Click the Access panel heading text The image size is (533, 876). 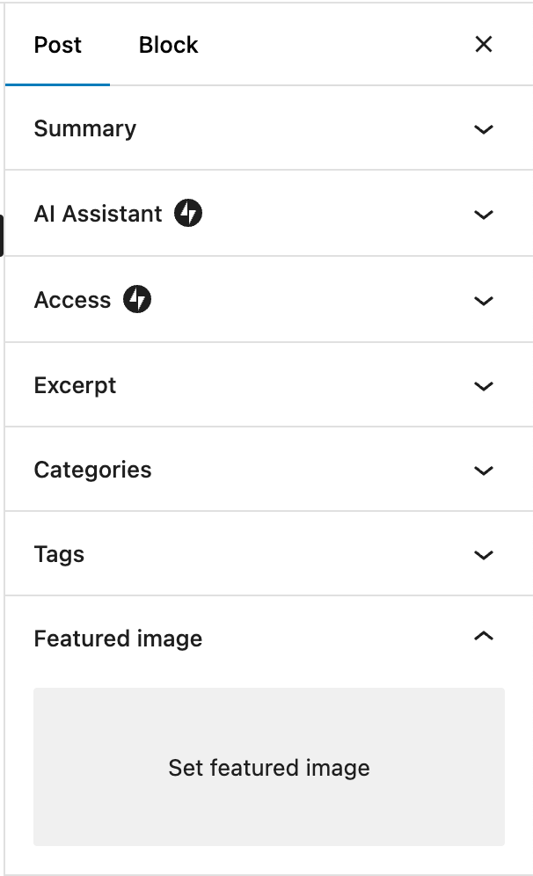(73, 300)
